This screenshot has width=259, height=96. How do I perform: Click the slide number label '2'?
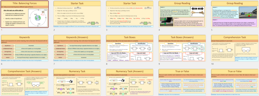54,30
